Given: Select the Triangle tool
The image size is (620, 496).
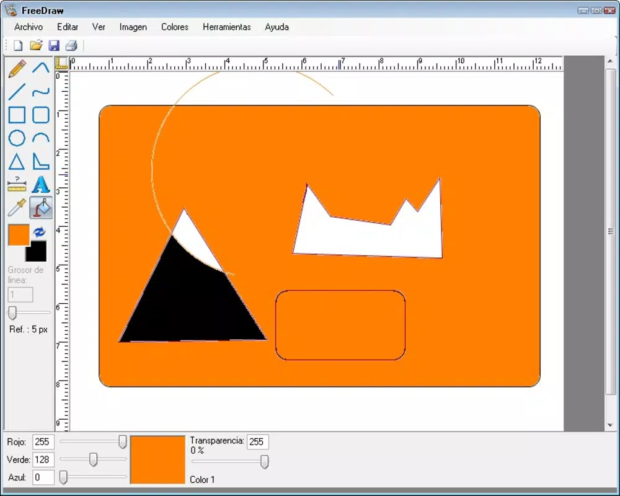Looking at the screenshot, I should point(17,162).
